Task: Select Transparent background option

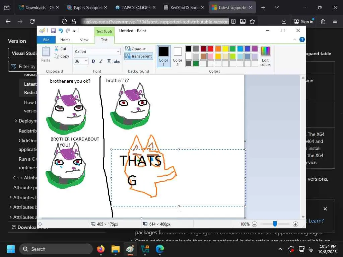Action: (138, 56)
